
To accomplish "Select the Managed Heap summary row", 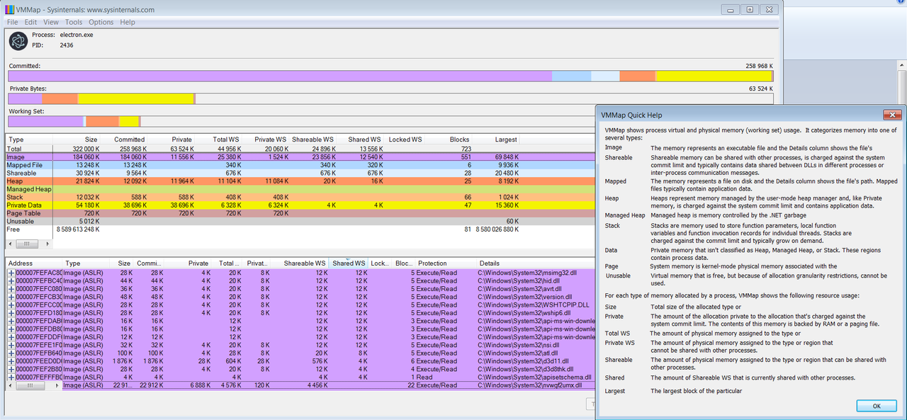I will tap(300, 189).
